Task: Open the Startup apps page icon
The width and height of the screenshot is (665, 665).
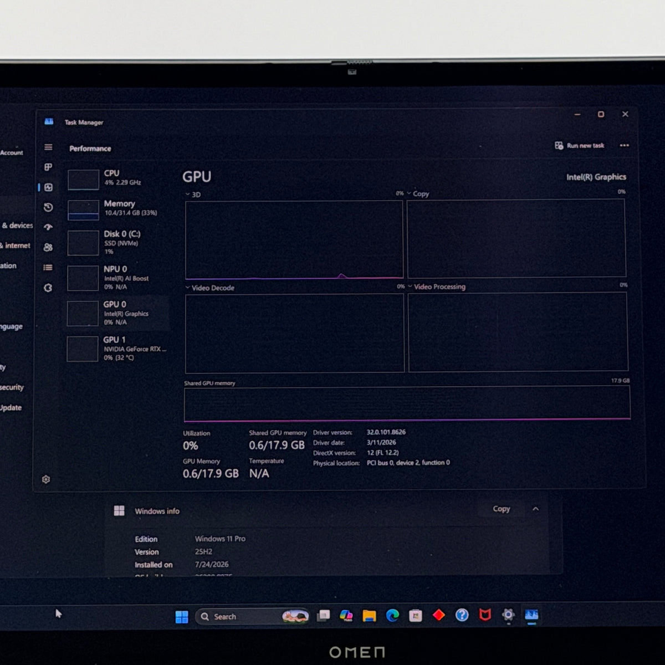Action: coord(48,227)
